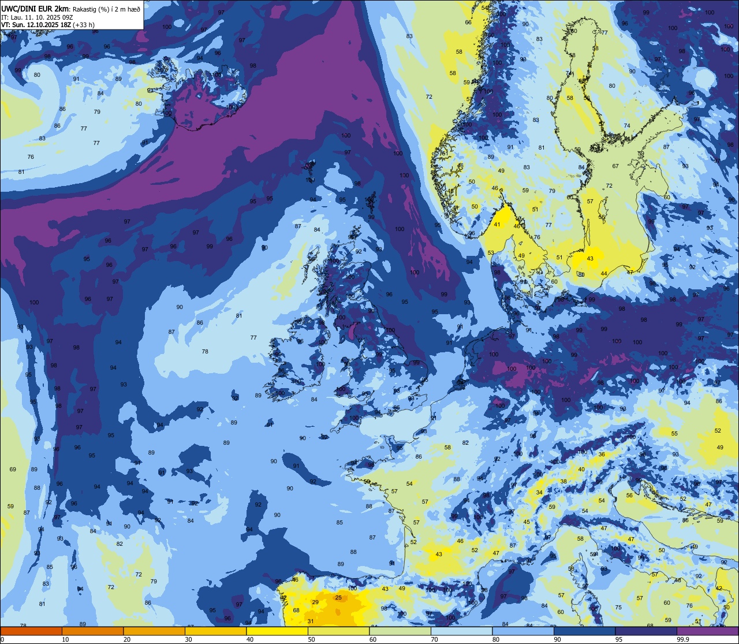The height and width of the screenshot is (644, 739).
Task: Click the humidity value "29" over Spain
Action: [315, 602]
